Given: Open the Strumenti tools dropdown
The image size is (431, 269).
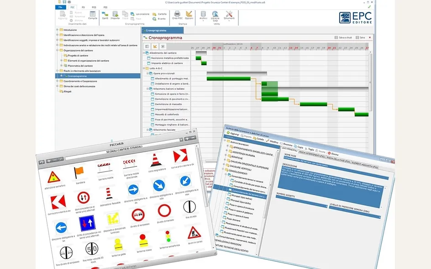Looking at the screenshot, I should [229, 16].
